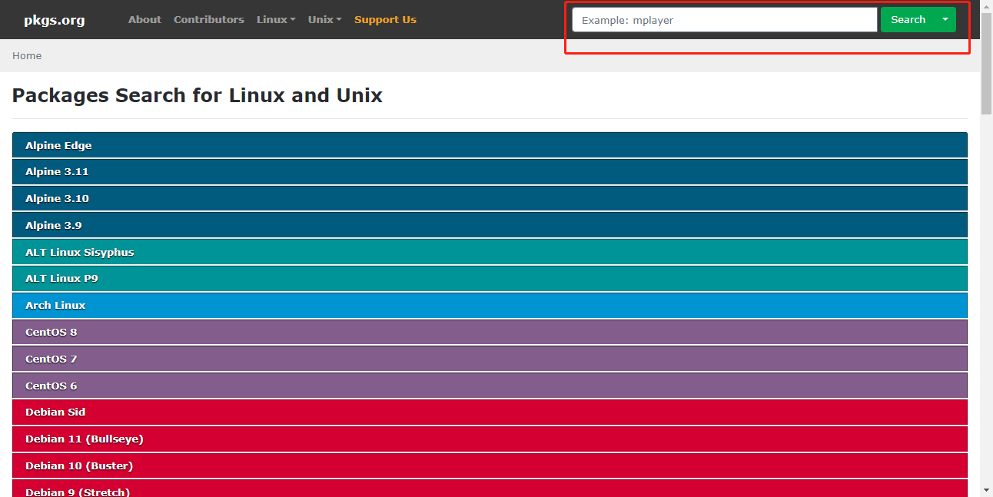The width and height of the screenshot is (993, 497).
Task: Select the Debian 10 (Buster) distribution
Action: point(489,466)
